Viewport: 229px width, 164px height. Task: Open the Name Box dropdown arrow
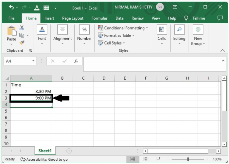point(34,61)
